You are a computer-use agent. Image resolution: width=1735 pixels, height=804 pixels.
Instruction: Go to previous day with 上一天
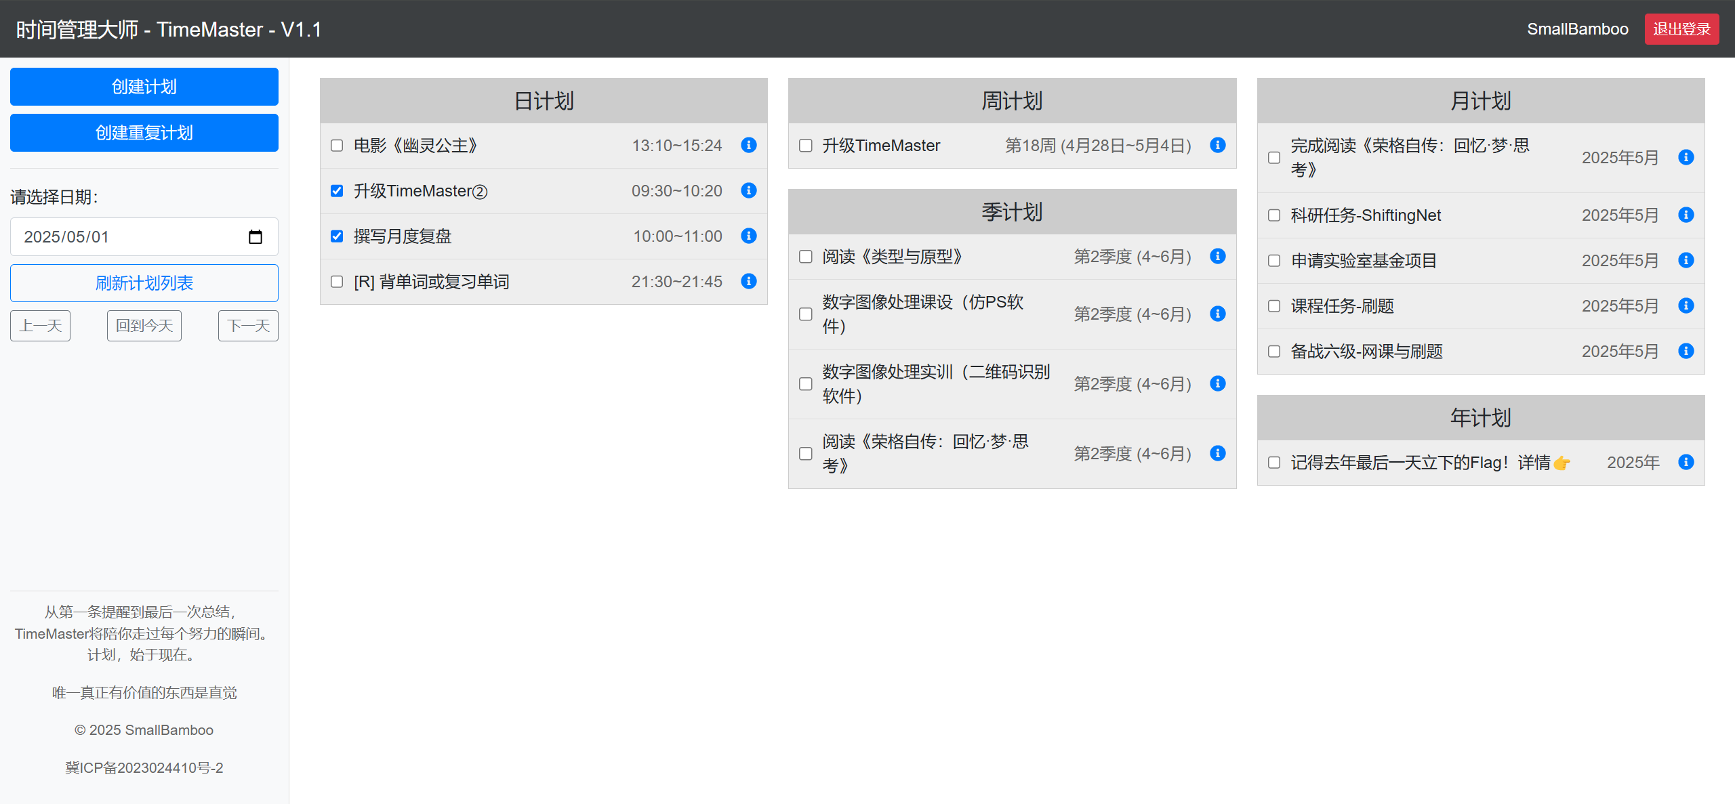[41, 326]
